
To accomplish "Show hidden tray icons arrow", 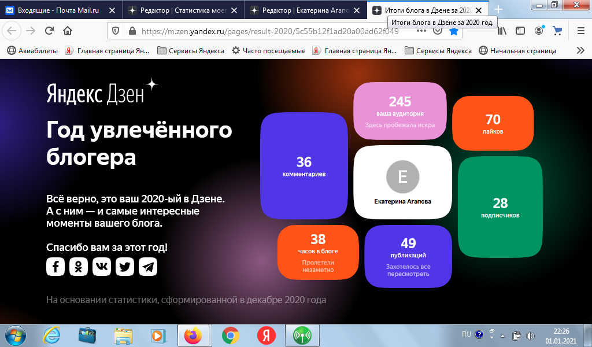I will pos(502,335).
